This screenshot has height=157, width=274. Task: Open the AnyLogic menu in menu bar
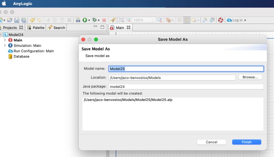click(23, 4)
